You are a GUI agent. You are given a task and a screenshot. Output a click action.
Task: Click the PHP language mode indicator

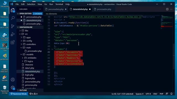coord(161,94)
